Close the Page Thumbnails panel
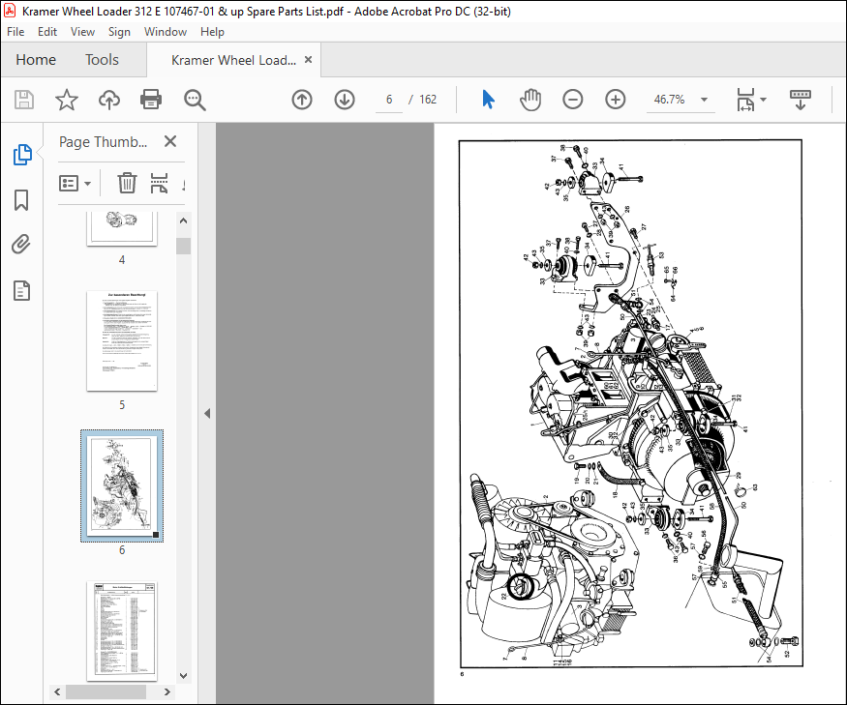This screenshot has width=847, height=705. click(170, 141)
